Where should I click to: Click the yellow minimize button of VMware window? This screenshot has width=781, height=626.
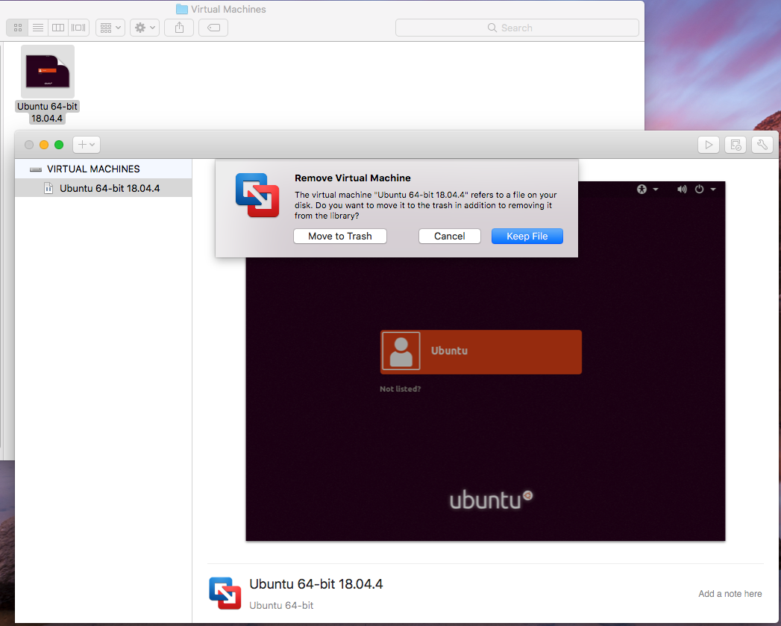coord(44,145)
